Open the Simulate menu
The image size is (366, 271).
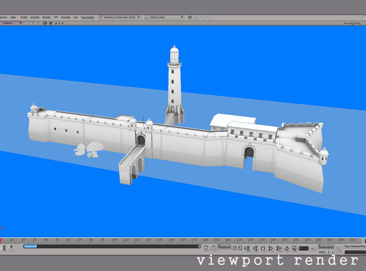point(66,17)
